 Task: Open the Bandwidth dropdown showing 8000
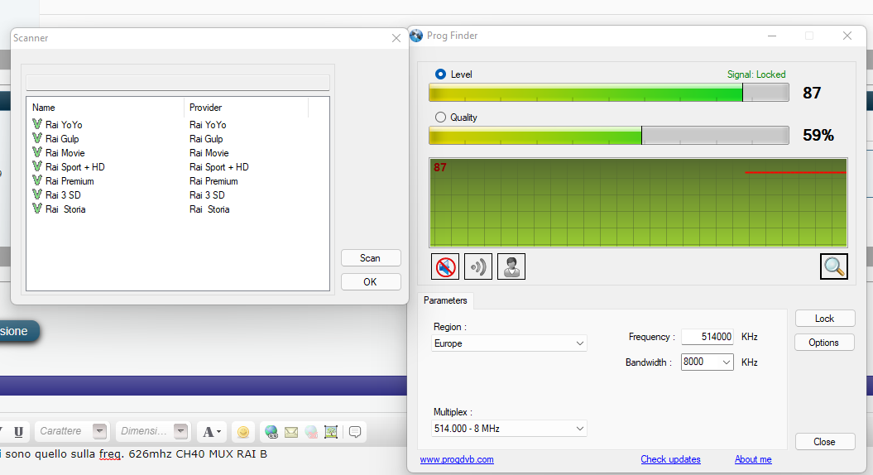[x=707, y=362]
